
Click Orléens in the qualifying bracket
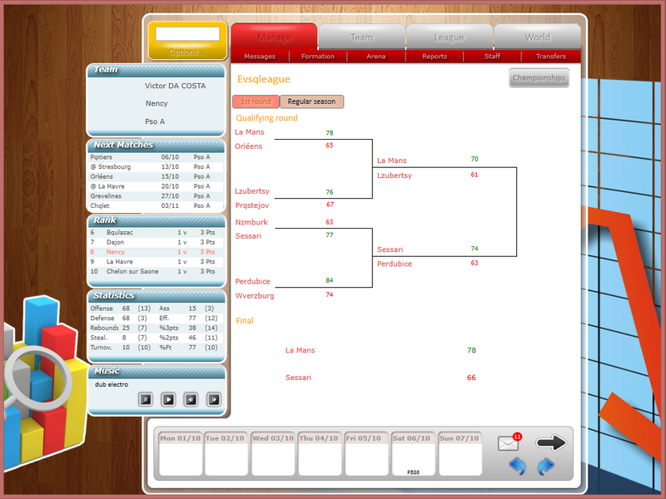pos(248,146)
